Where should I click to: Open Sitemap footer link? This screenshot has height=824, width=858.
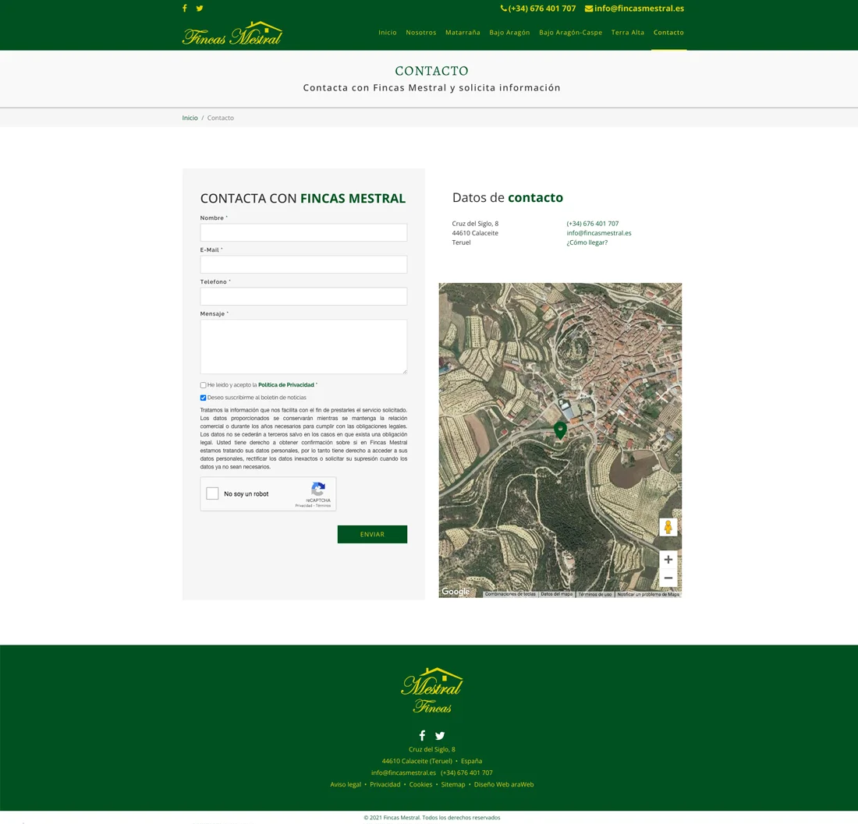point(453,784)
